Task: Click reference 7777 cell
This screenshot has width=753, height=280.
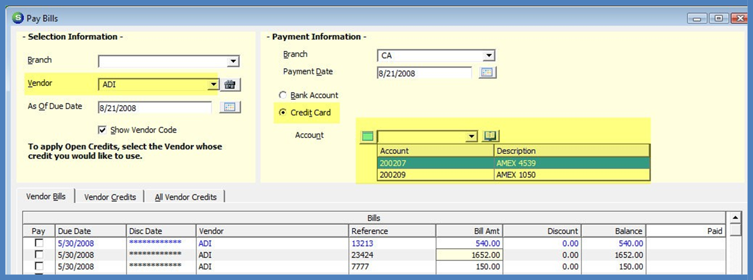Action: pos(392,267)
